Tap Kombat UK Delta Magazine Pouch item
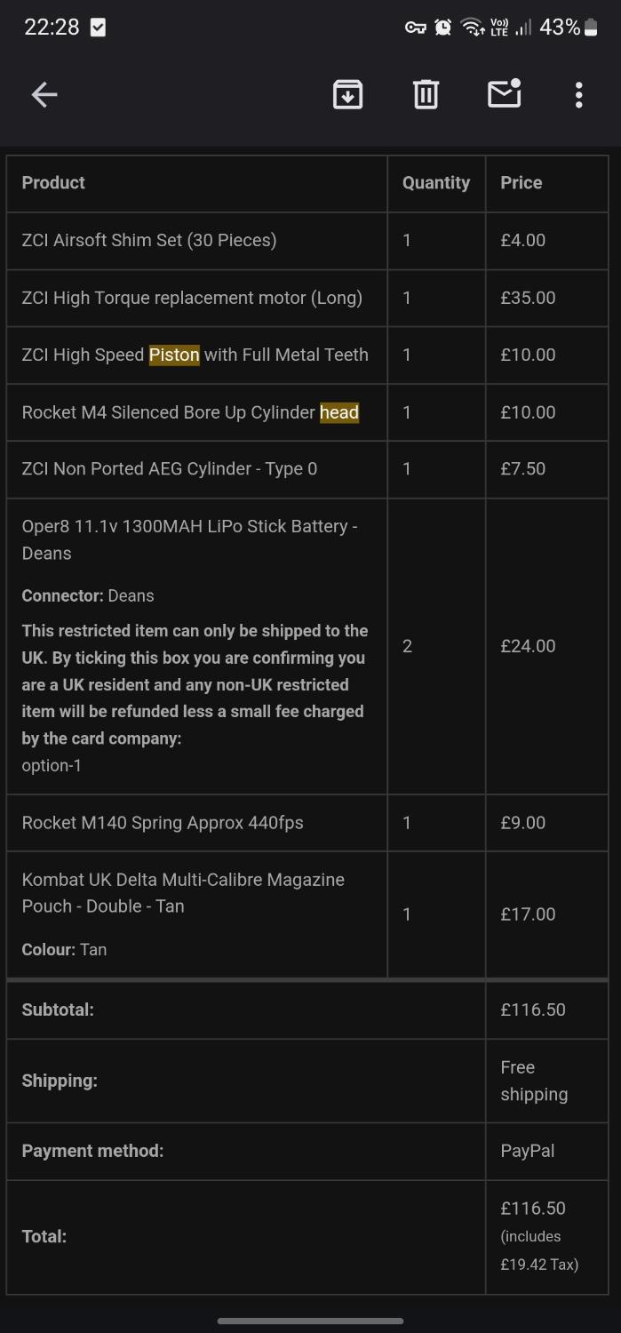621x1333 pixels. click(x=183, y=892)
